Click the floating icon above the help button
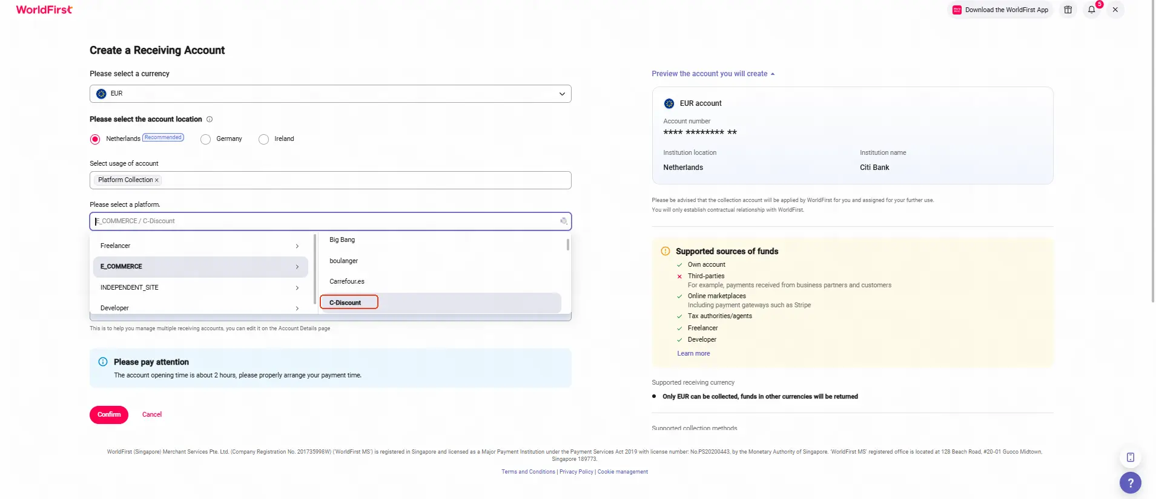The height and width of the screenshot is (499, 1156). click(x=1130, y=457)
